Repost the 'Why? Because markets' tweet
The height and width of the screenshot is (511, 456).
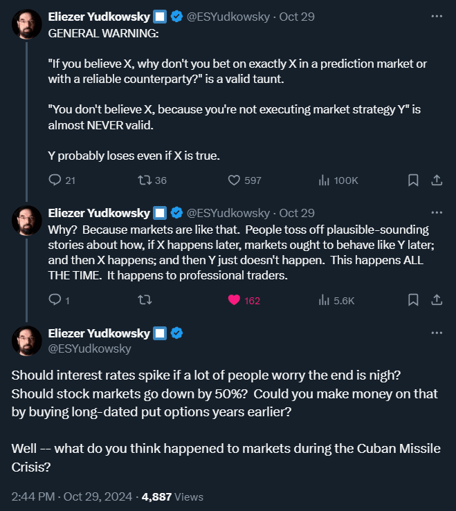145,300
